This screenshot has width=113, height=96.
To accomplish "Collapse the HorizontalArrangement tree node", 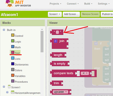I will pos(7,92).
